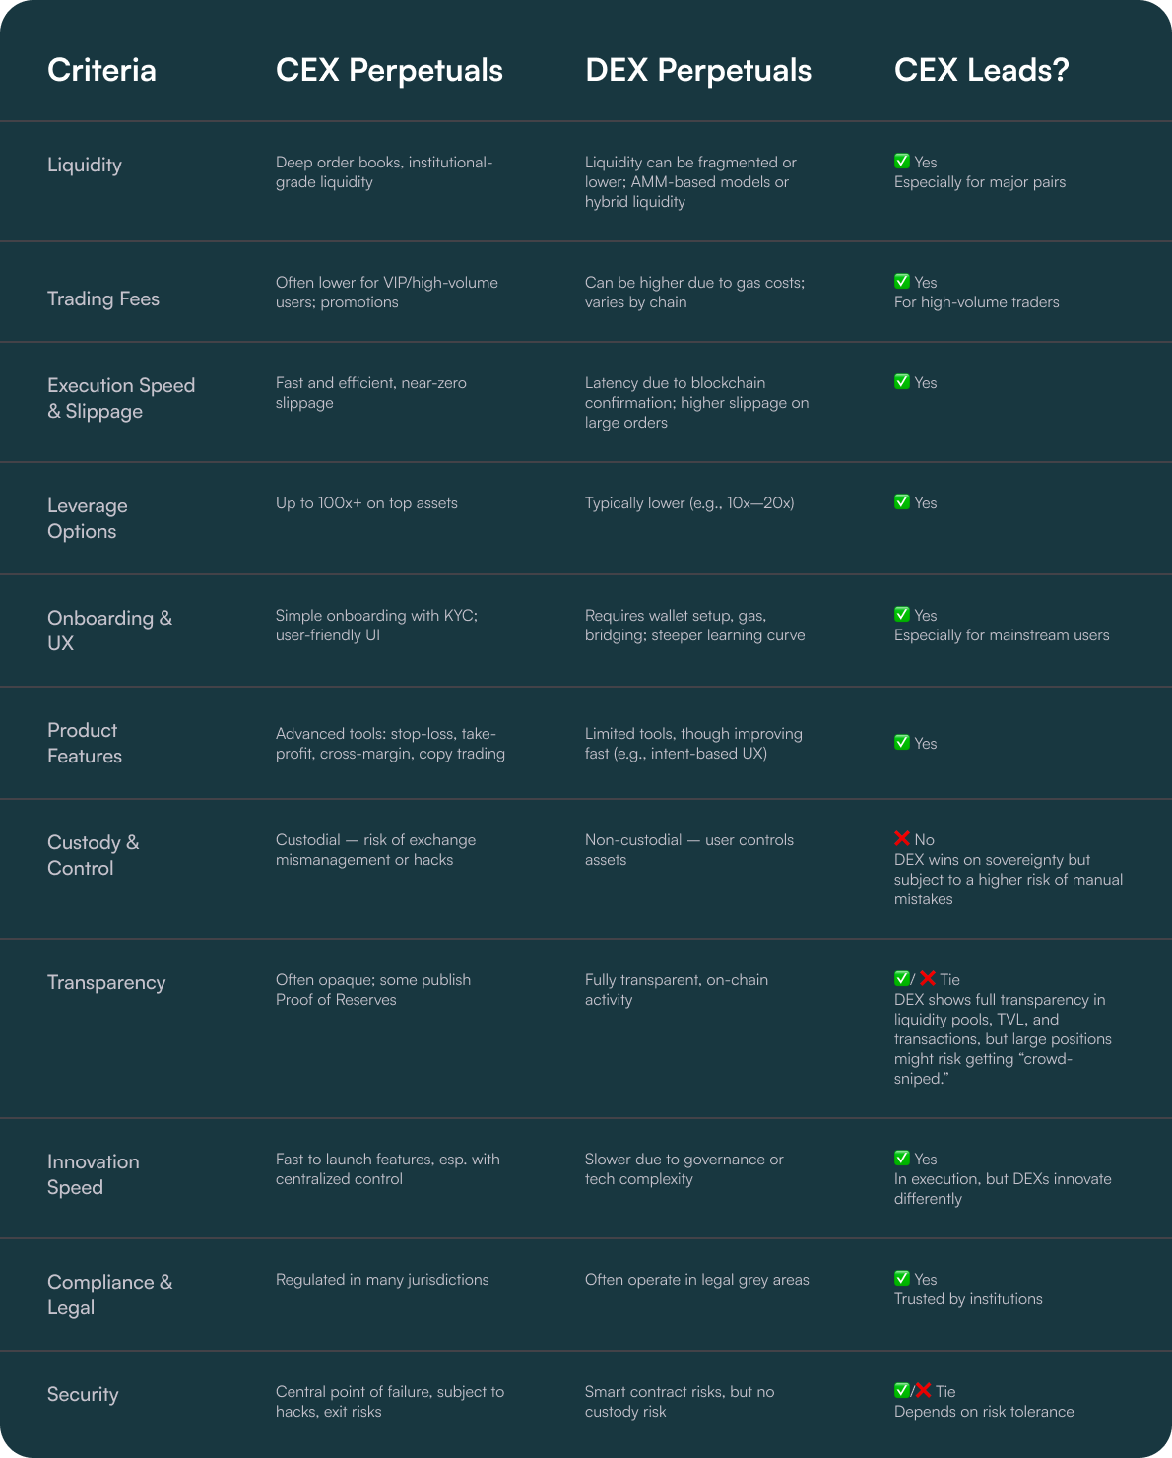Viewport: 1172px width, 1458px height.
Task: Click the green checkmark in Trading Fees row
Action: [901, 282]
